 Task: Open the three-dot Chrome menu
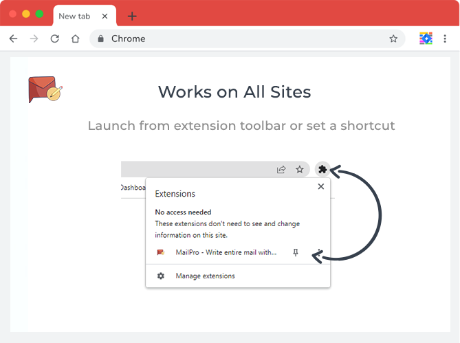[446, 39]
